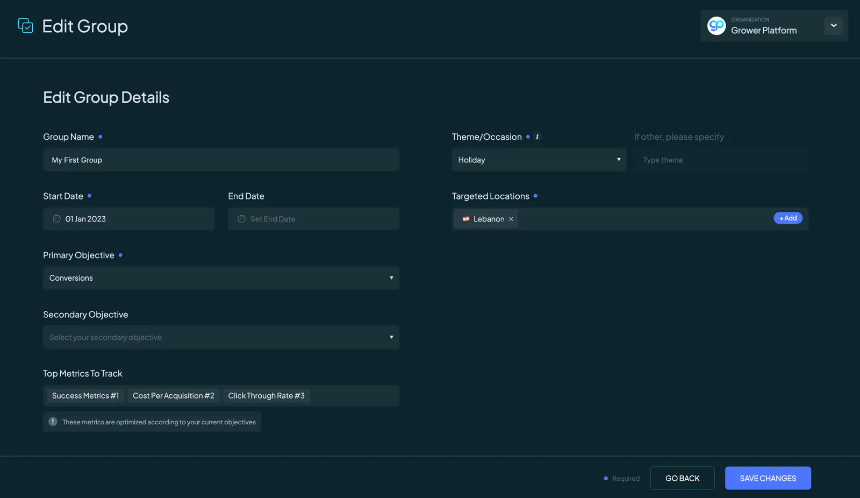Click the +Add location button
Image resolution: width=860 pixels, height=498 pixels.
pyautogui.click(x=788, y=218)
